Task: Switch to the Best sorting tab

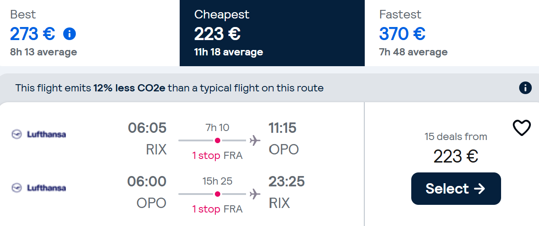Action: 90,33
